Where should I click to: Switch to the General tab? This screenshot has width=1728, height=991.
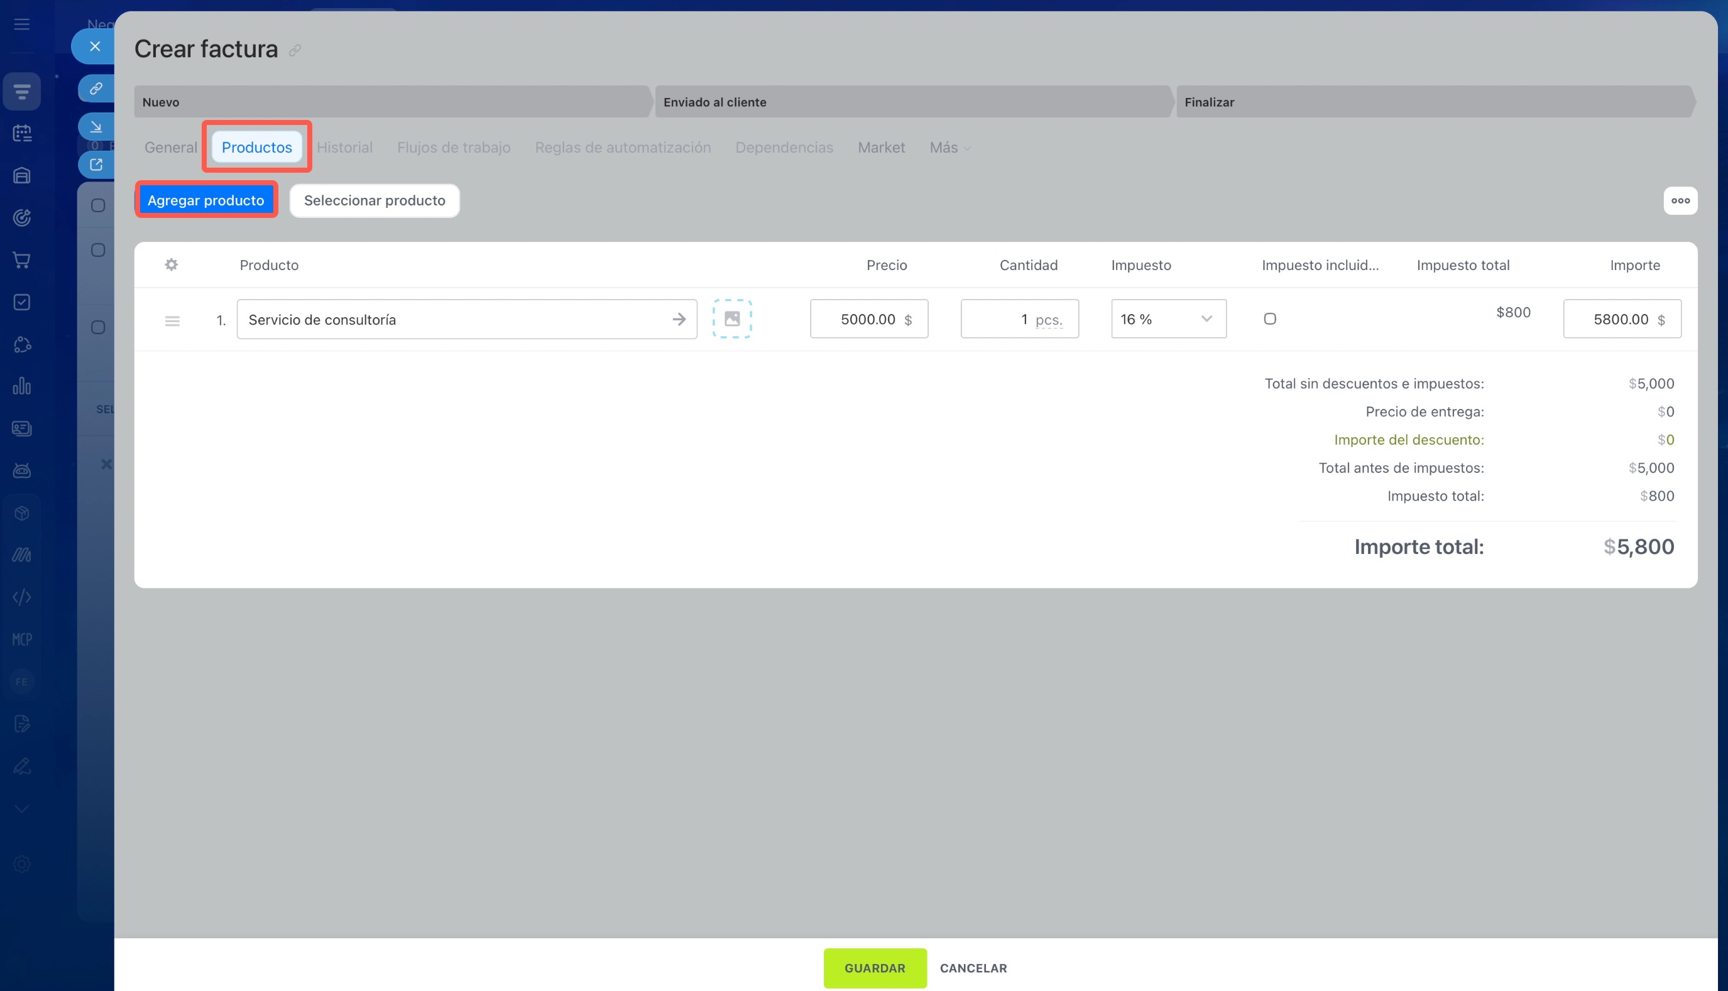tap(170, 148)
